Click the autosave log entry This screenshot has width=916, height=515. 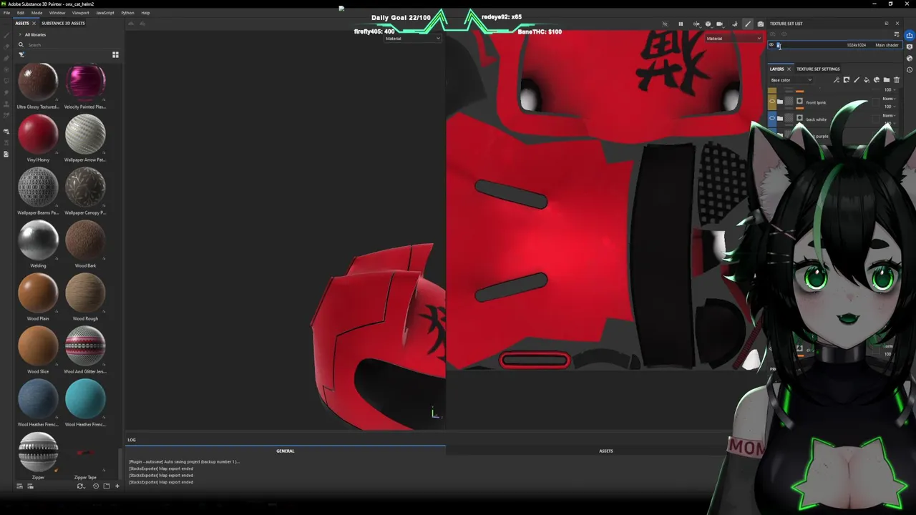tap(185, 461)
